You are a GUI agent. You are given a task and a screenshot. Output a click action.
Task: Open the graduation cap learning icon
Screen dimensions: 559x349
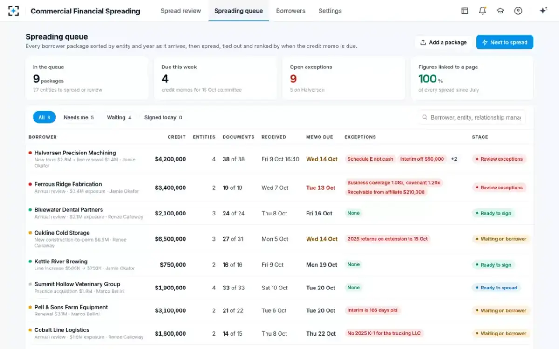pos(500,11)
